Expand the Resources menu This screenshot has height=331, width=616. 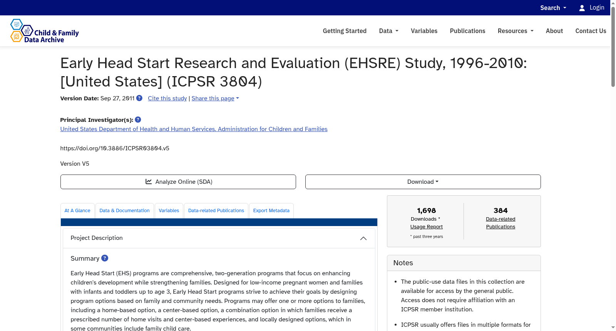516,31
